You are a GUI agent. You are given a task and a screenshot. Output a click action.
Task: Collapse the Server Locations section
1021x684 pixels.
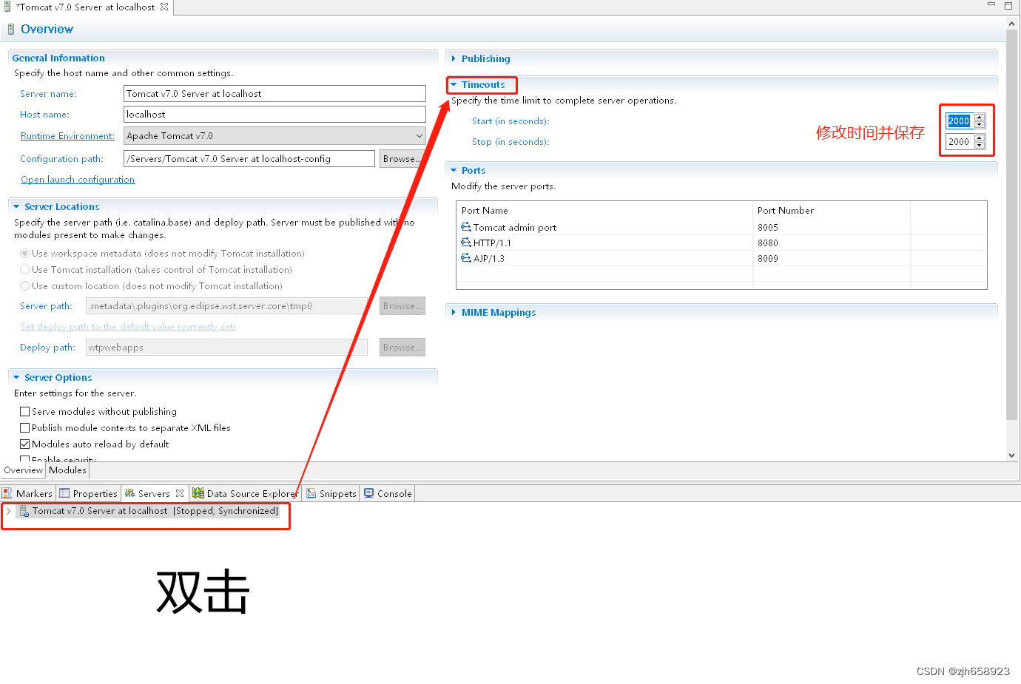(16, 207)
